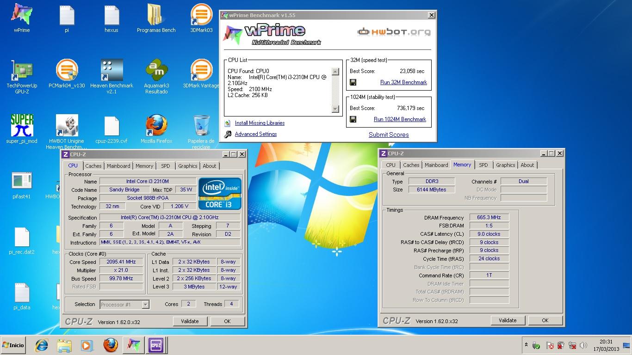Click Validate in right CPU-Z Memory window
Viewport: 632px width, 355px height.
click(x=508, y=320)
